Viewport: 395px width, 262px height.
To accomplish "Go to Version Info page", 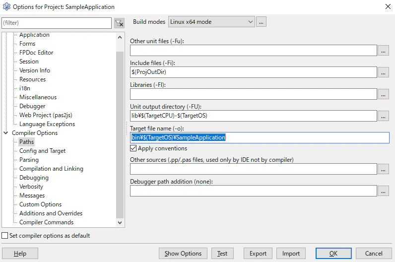I will (x=35, y=70).
